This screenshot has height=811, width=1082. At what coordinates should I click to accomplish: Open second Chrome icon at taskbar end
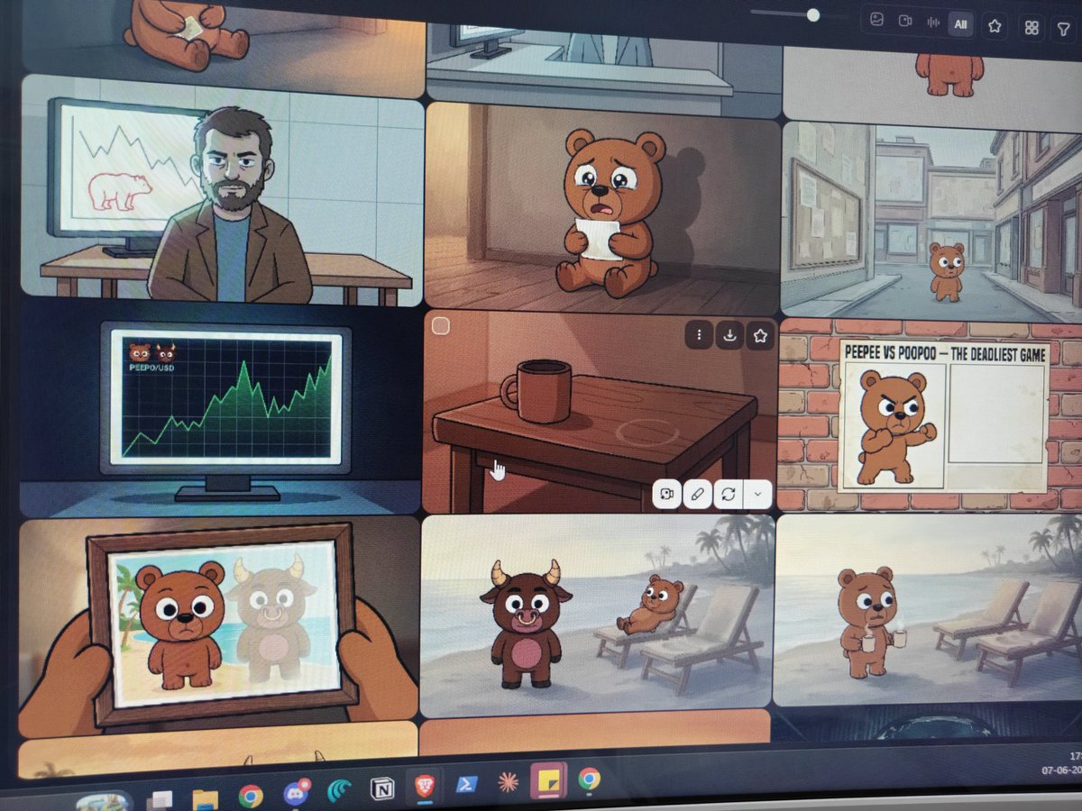(x=590, y=779)
